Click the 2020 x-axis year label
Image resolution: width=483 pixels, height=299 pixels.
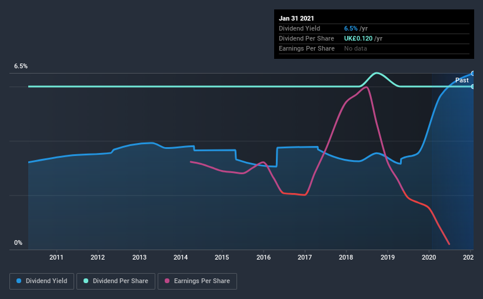[x=429, y=257]
